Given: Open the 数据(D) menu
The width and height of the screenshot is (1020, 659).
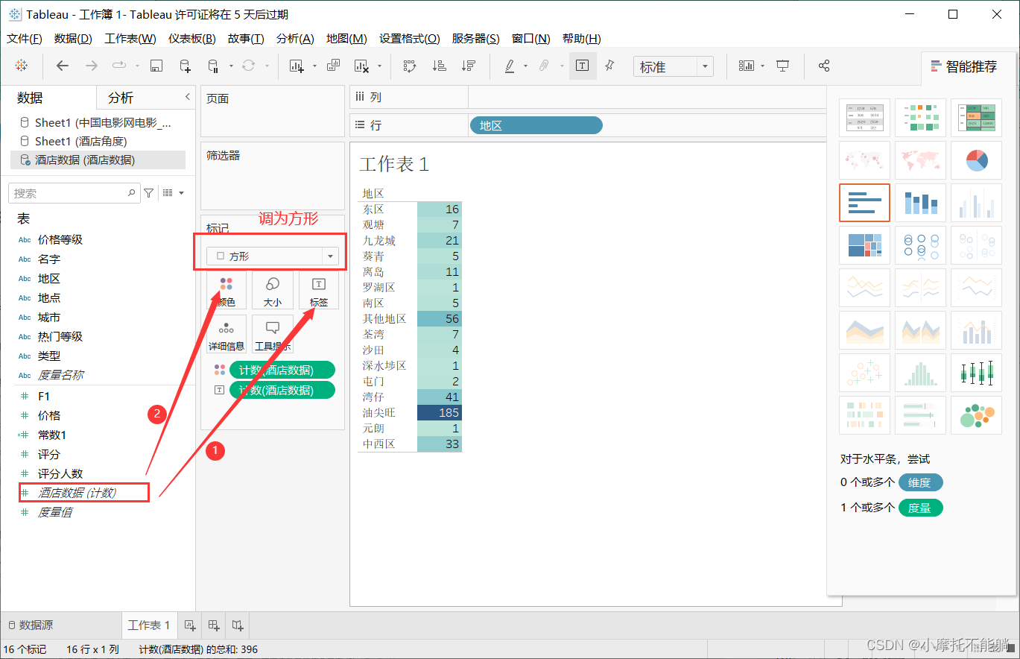Looking at the screenshot, I should (73, 39).
